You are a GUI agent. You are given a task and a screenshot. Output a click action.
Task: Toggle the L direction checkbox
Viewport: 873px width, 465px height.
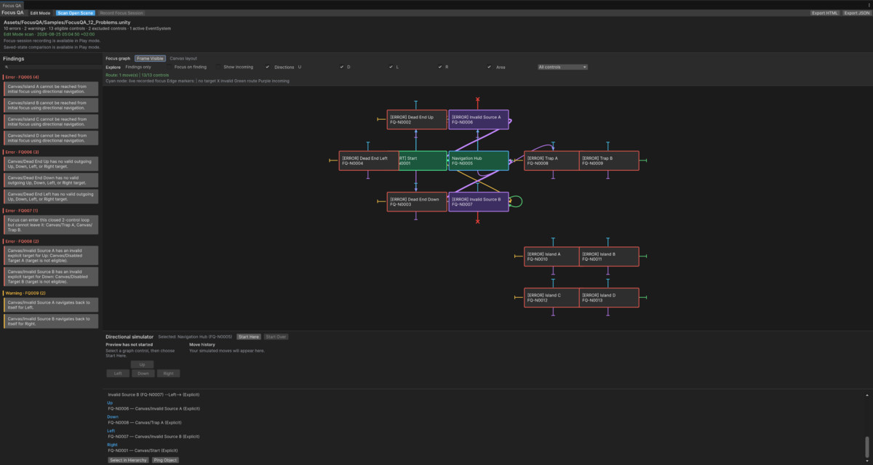tap(440, 67)
